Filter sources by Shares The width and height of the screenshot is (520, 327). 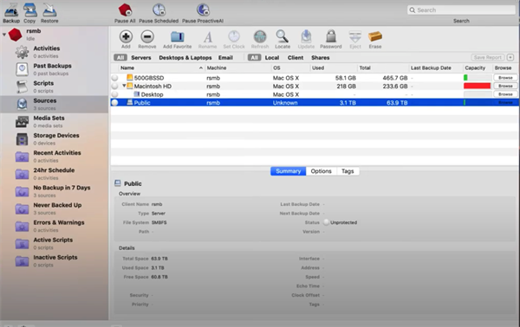tap(321, 58)
